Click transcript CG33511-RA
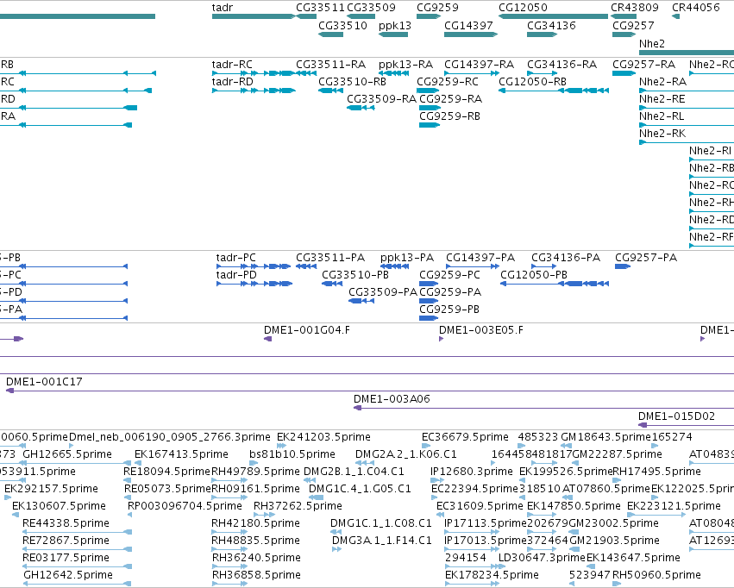 tap(306, 73)
